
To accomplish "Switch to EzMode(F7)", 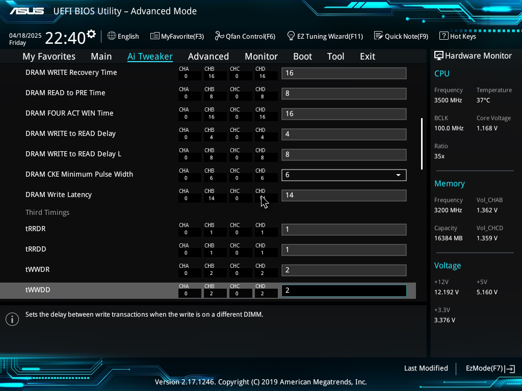I will point(484,369).
